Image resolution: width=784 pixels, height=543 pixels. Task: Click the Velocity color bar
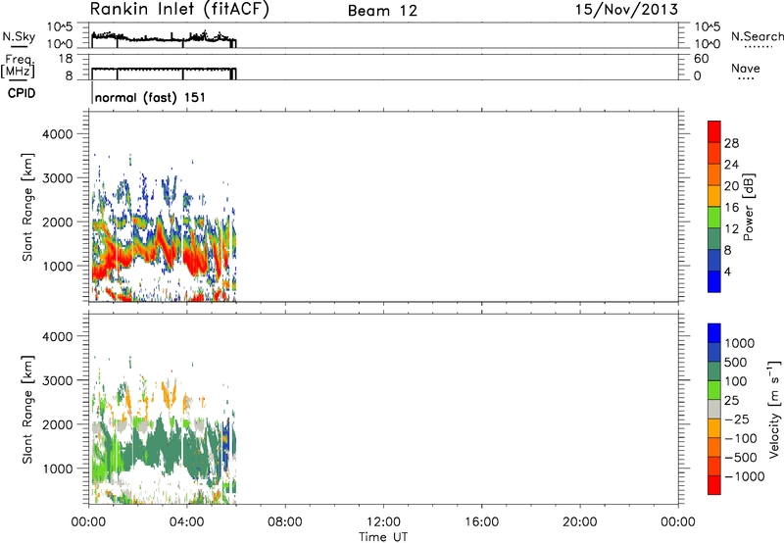pyautogui.click(x=714, y=409)
